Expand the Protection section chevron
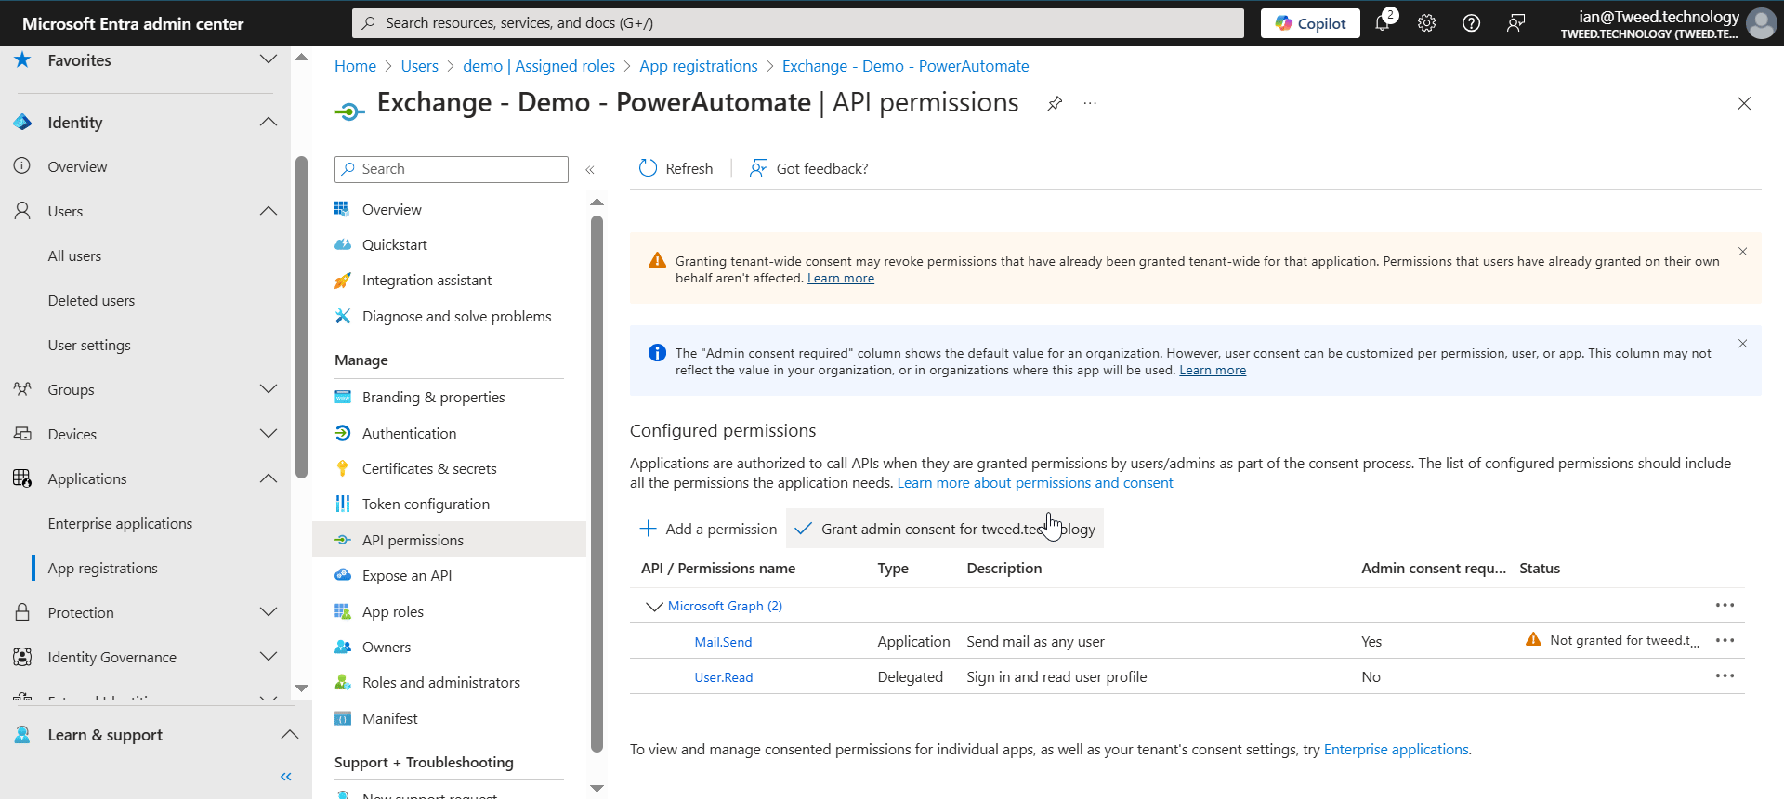Image resolution: width=1784 pixels, height=799 pixels. tap(269, 612)
